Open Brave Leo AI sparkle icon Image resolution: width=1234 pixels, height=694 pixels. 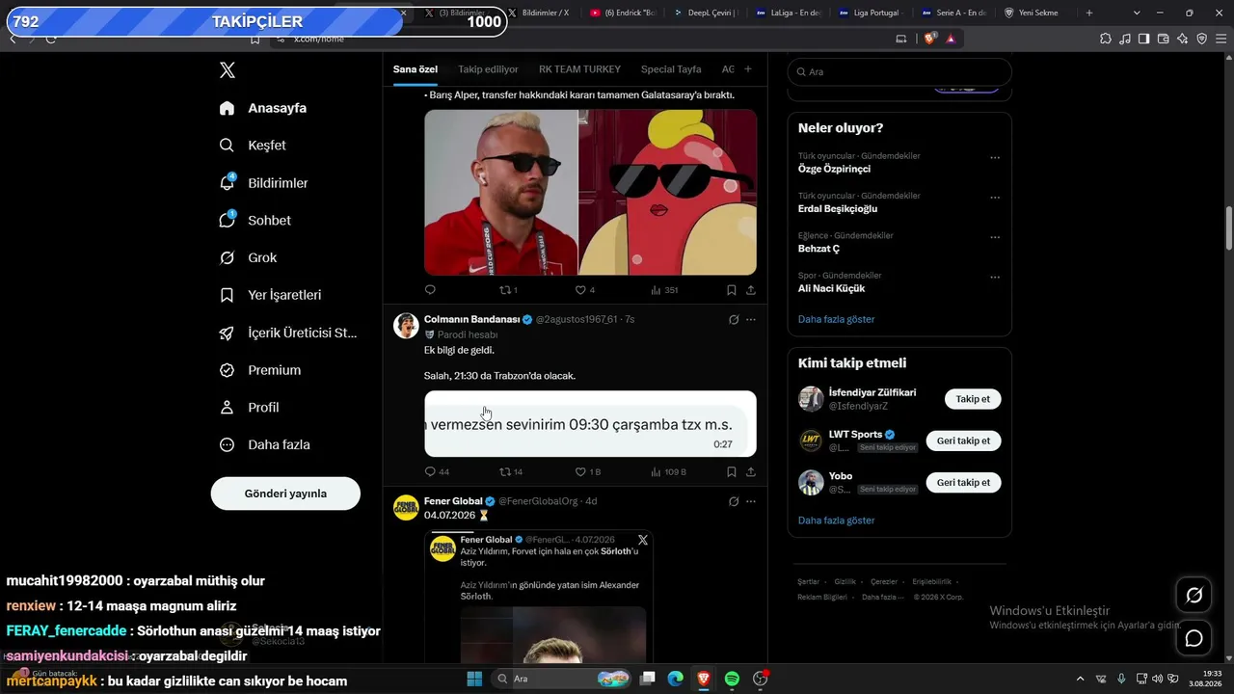[1182, 39]
